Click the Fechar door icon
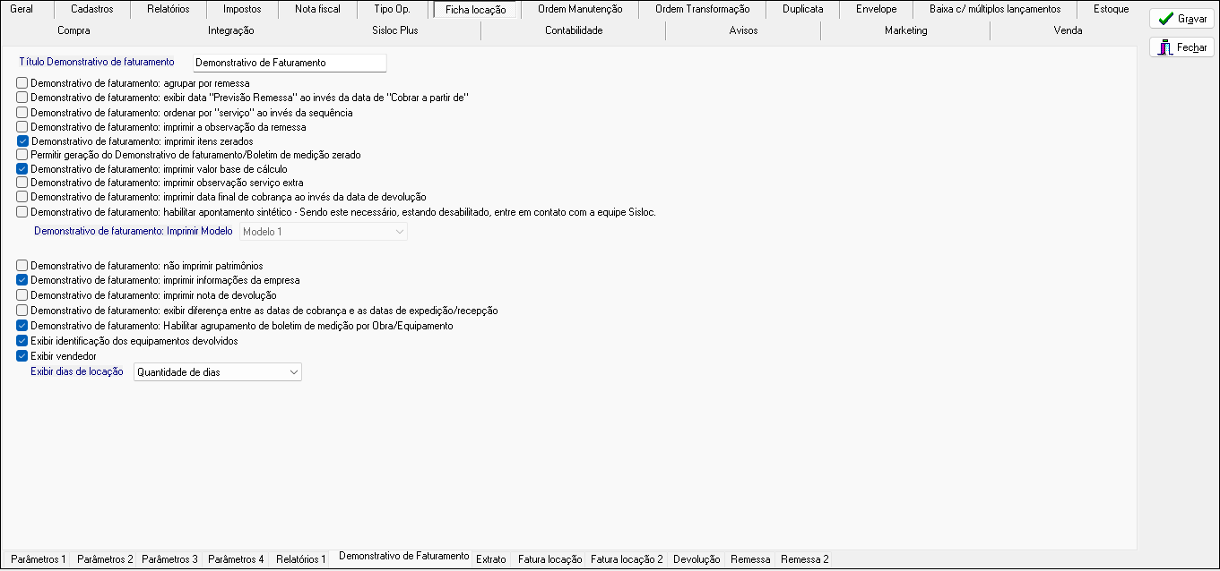Viewport: 1220px width, 571px height. pos(1165,47)
